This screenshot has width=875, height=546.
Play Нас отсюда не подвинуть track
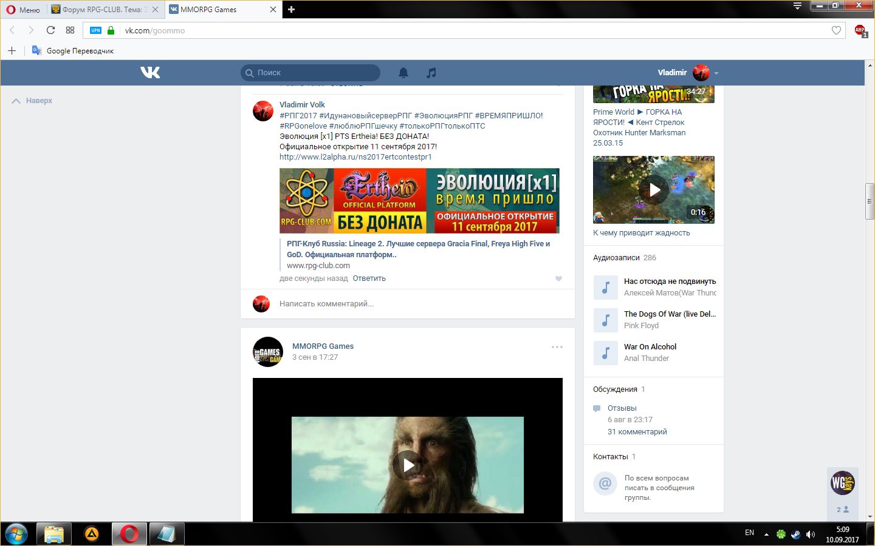tap(605, 288)
